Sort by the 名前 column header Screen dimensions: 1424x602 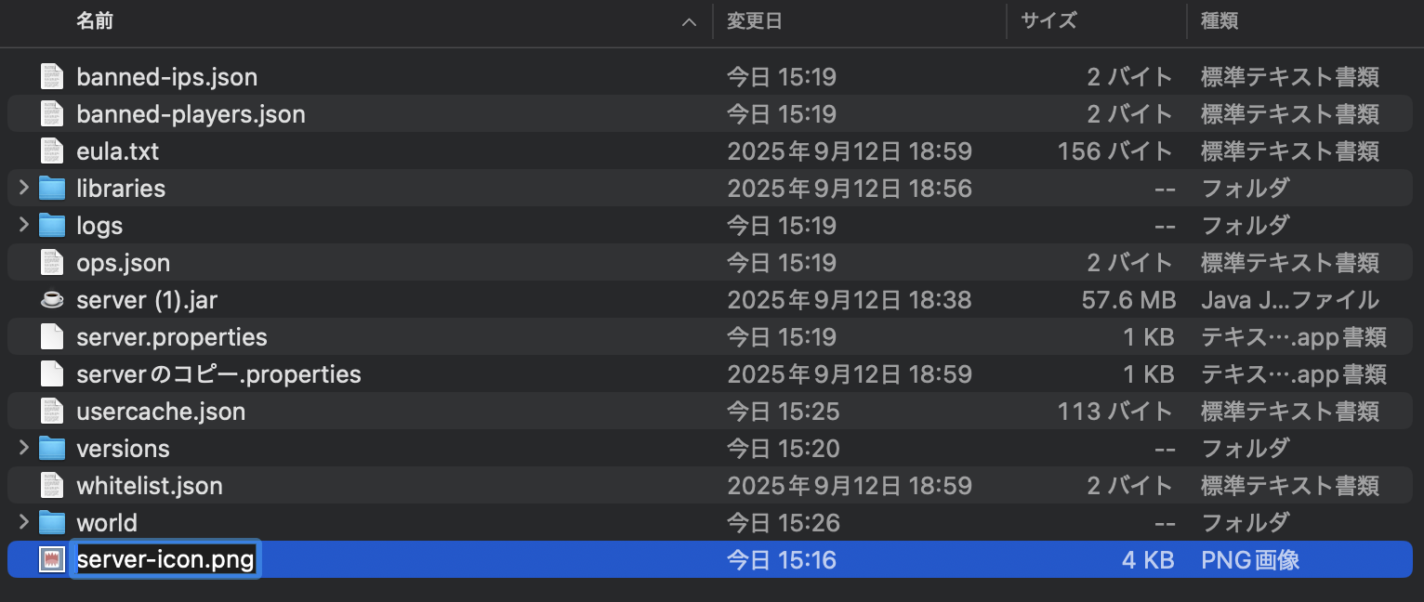[x=95, y=21]
